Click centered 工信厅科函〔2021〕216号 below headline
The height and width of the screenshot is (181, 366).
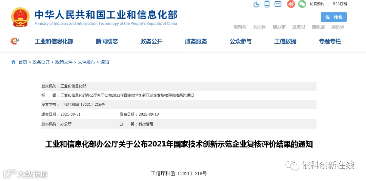(x=179, y=174)
